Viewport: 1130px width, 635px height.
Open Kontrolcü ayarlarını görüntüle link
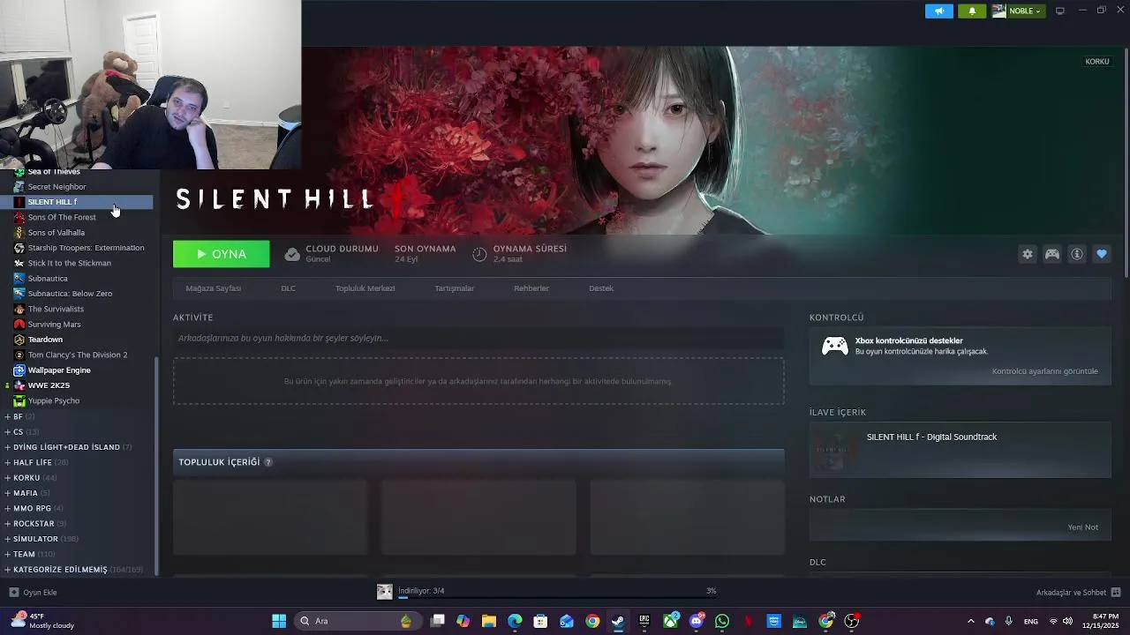tap(1044, 371)
